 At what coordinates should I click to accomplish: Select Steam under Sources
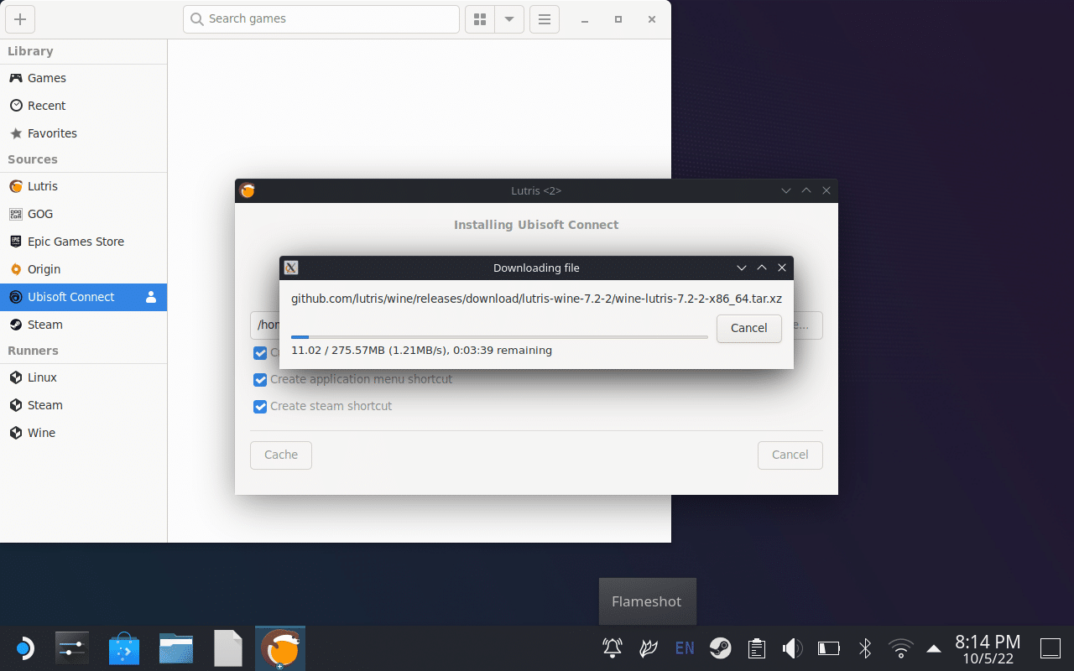[x=83, y=325]
